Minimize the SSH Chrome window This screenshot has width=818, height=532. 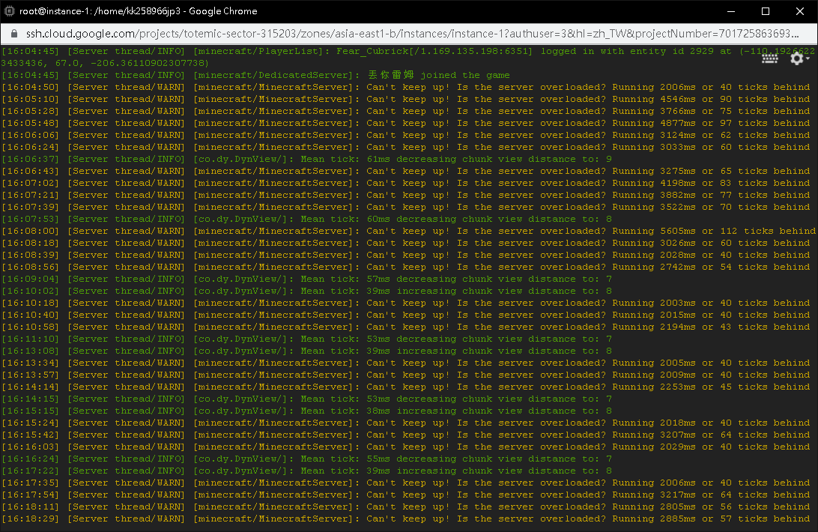pos(731,11)
